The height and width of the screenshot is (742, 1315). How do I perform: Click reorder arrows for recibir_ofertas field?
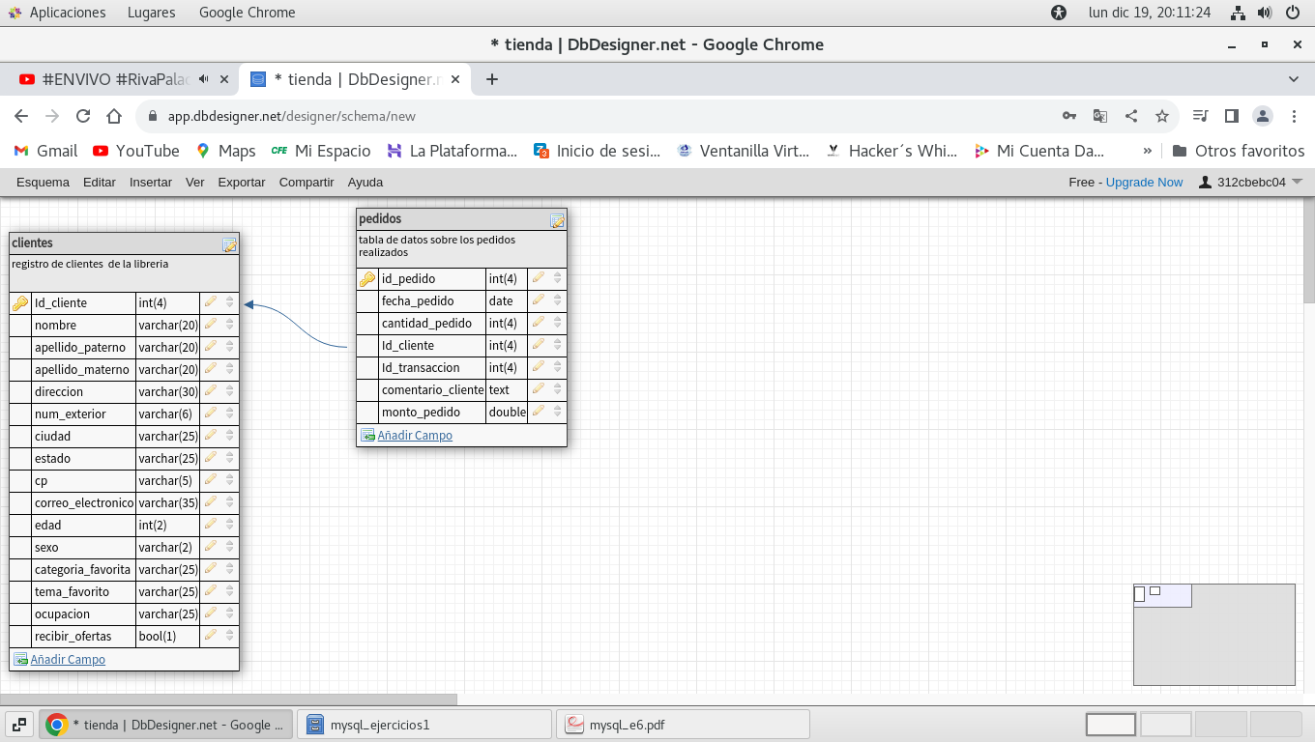tap(229, 636)
